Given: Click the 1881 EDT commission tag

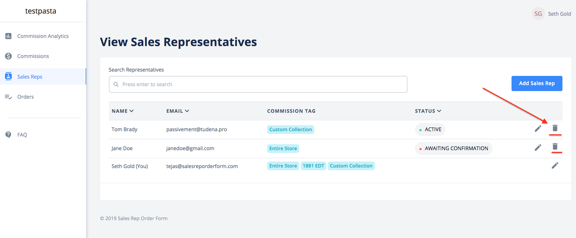Looking at the screenshot, I should (x=313, y=166).
